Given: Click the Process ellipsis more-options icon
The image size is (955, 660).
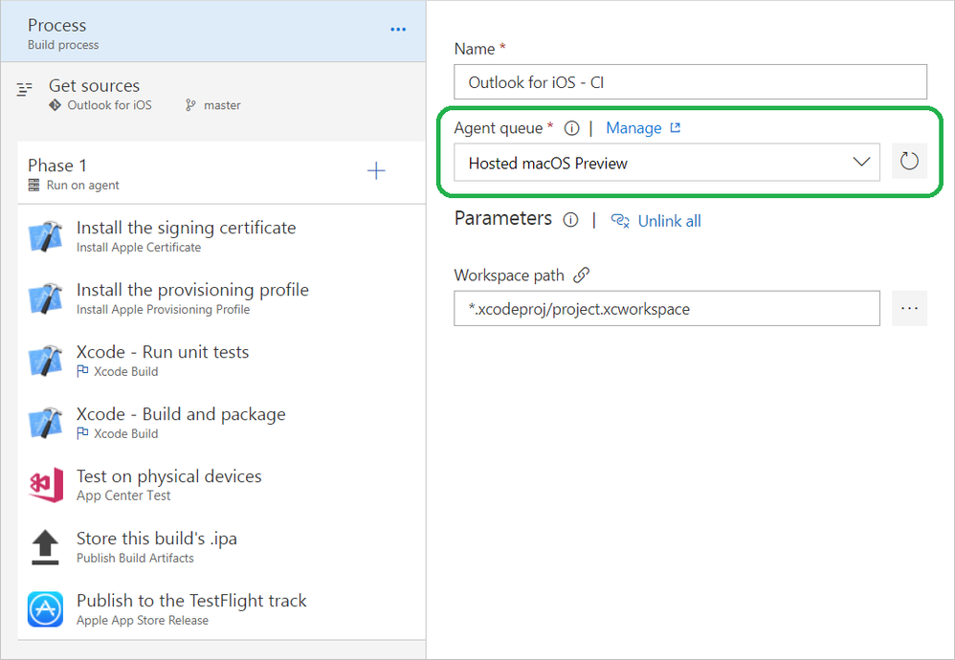Looking at the screenshot, I should [398, 30].
